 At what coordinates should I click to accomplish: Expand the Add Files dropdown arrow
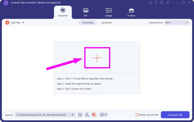click(23, 23)
